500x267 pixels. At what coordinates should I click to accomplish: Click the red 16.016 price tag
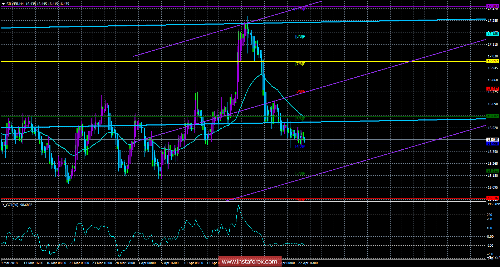point(492,198)
